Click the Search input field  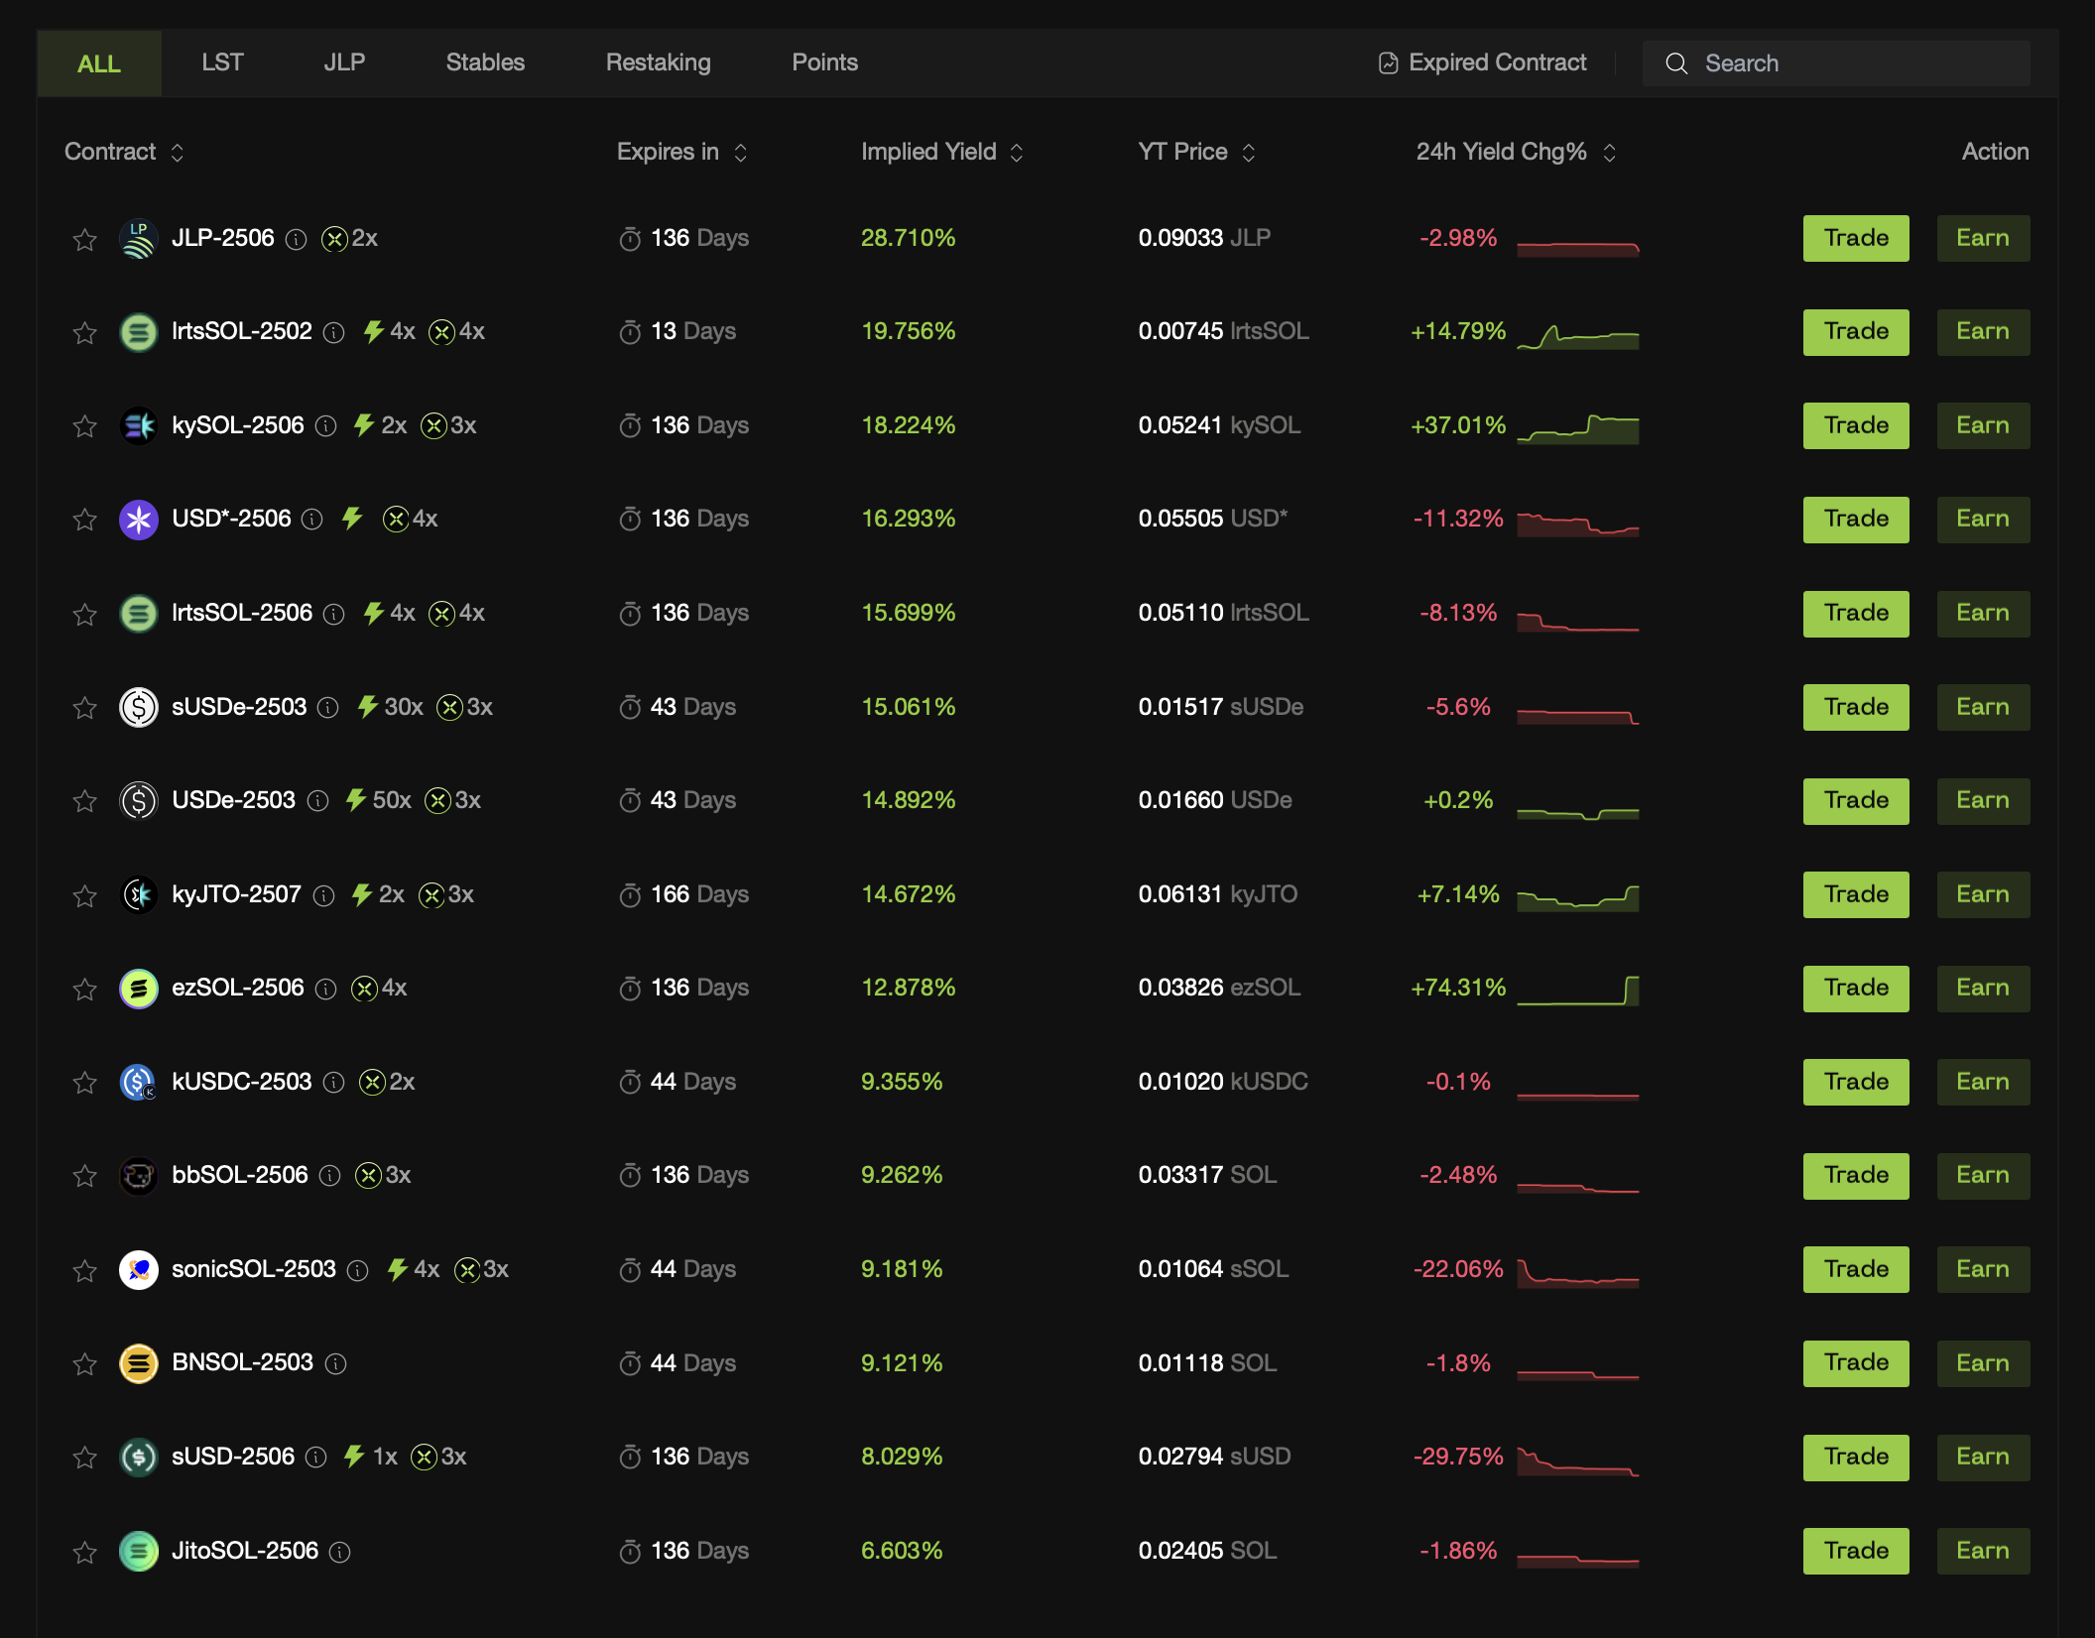pyautogui.click(x=1836, y=63)
